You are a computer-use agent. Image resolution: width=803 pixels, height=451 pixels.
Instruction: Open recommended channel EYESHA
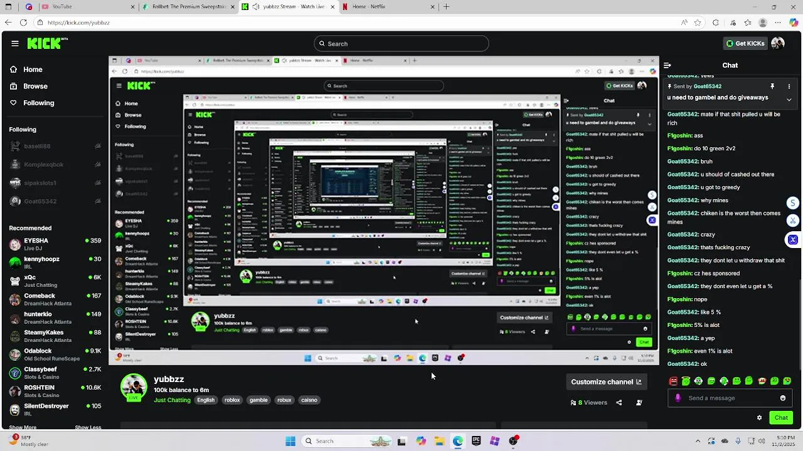point(55,244)
